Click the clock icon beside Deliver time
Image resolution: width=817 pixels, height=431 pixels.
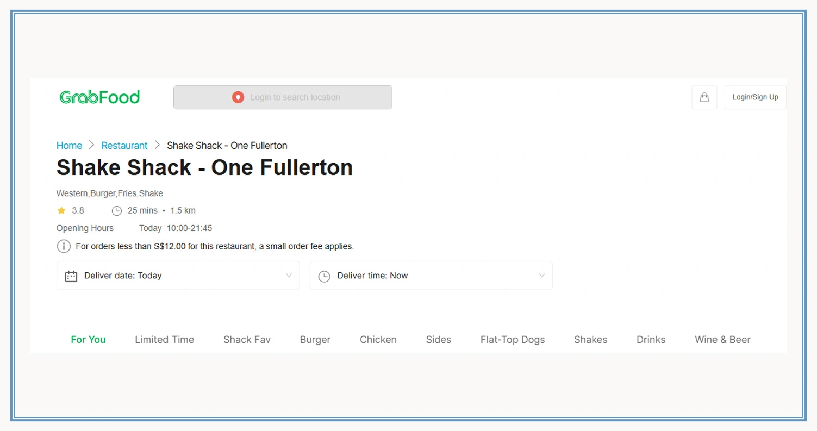coord(324,276)
